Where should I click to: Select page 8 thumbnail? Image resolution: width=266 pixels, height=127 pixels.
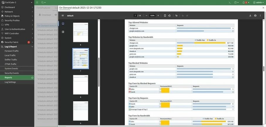(x=81, y=85)
